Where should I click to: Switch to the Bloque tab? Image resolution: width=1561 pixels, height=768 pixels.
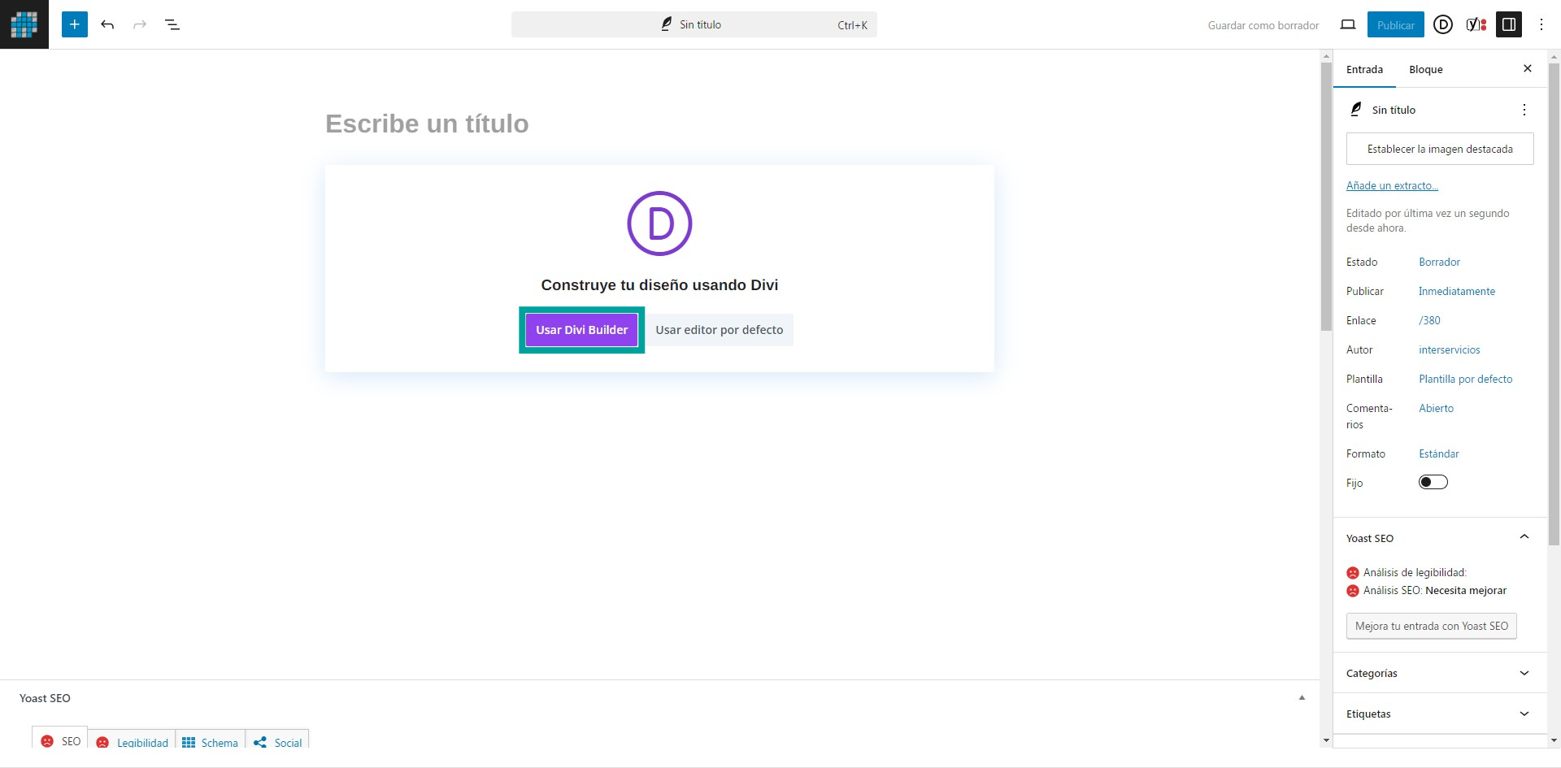pos(1426,69)
